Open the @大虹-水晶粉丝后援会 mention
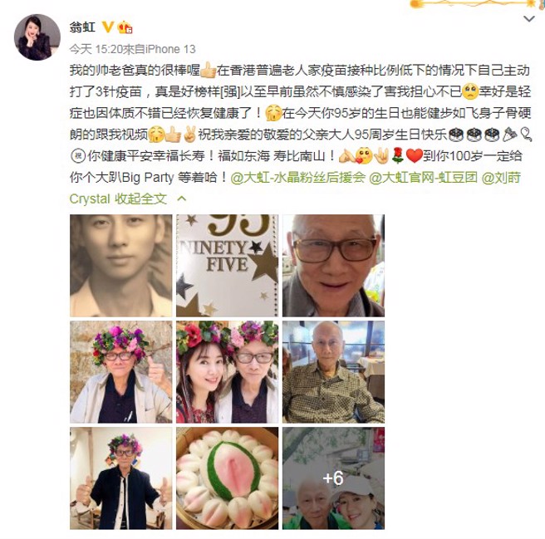 pos(298,177)
